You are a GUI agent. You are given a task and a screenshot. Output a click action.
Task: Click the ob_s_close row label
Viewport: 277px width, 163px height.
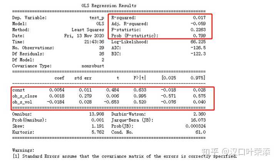click(25, 96)
